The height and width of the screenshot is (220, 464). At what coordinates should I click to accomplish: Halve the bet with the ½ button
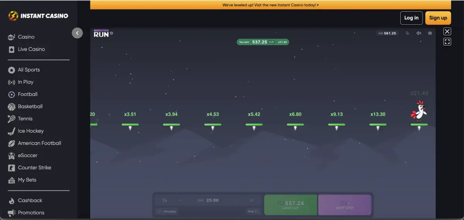click(164, 200)
